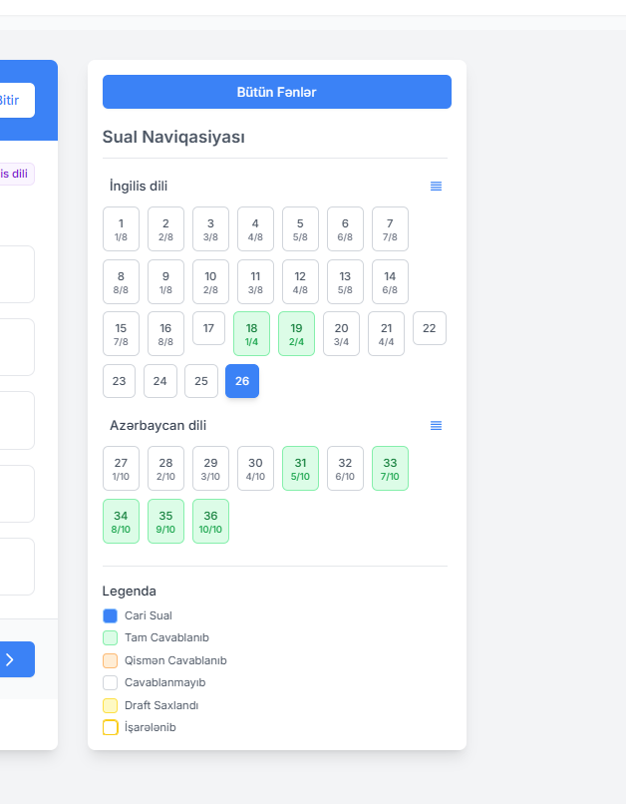
Task: Select question 27 marked 1/10
Action: pyautogui.click(x=121, y=468)
